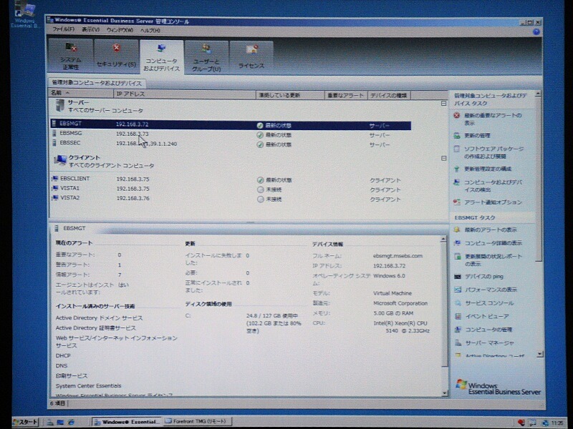Image resolution: width=573 pixels, height=429 pixels.
Task: Click the 未接続 status circle for VISTA2
Action: click(260, 199)
